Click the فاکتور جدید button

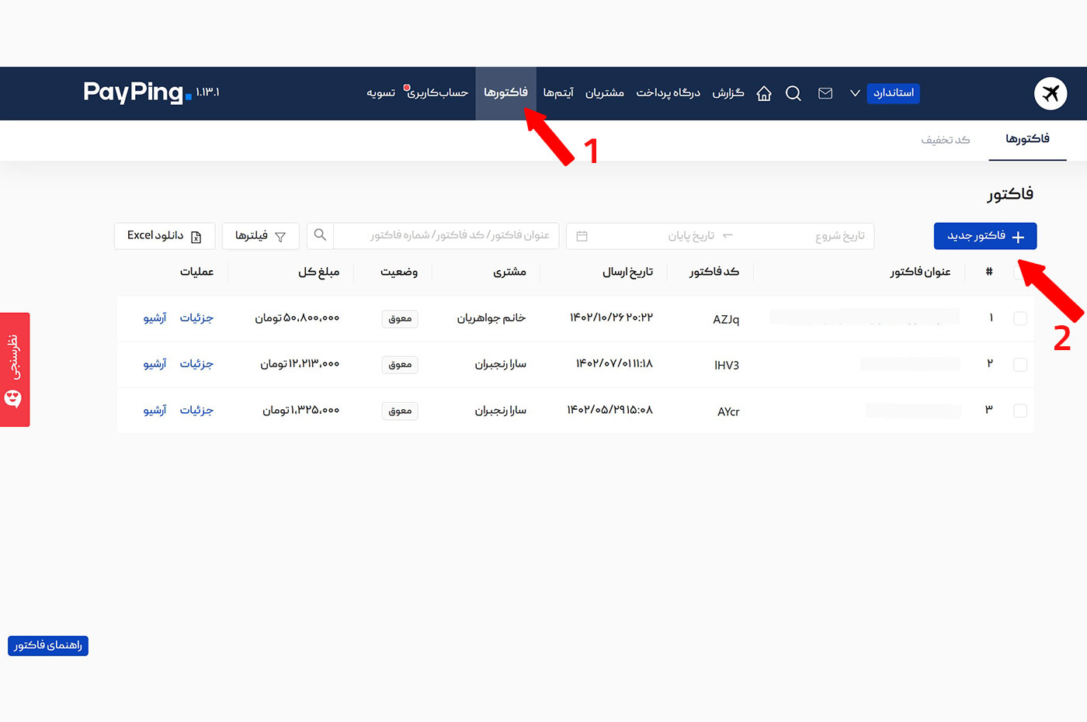(985, 236)
